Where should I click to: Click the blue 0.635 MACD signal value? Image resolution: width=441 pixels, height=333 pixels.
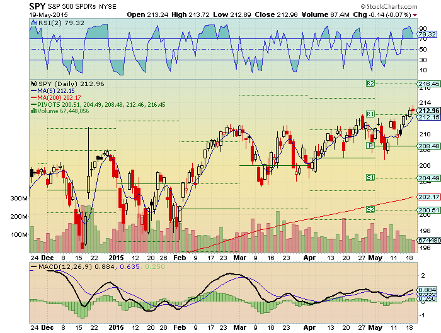(130, 267)
